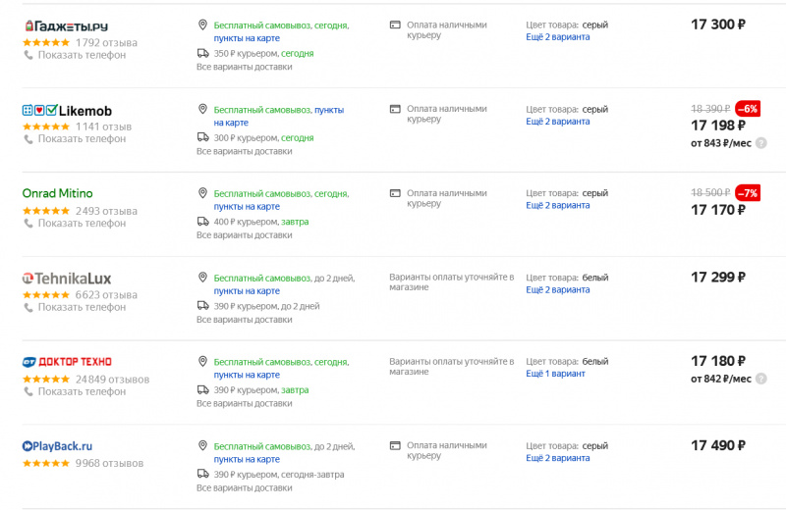Click the 17 170 ₽ price of Onrad Mitino
The height and width of the screenshot is (510, 786).
click(718, 209)
